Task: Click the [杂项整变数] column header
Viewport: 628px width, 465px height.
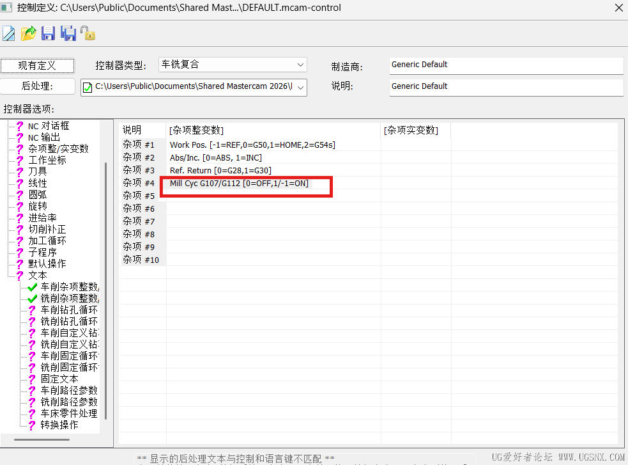Action: click(273, 130)
